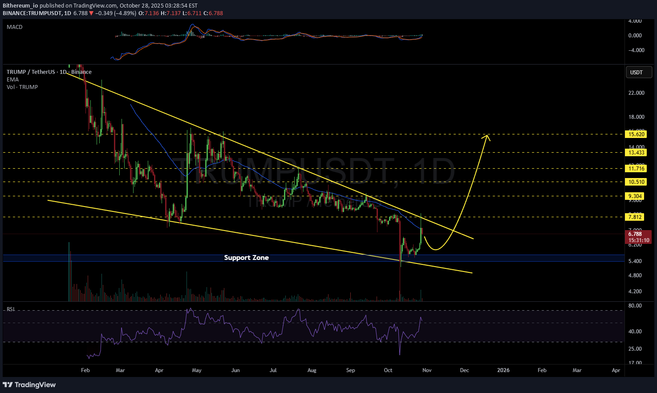The width and height of the screenshot is (657, 393).
Task: Click the red down-triangle price change indicator
Action: [92, 13]
